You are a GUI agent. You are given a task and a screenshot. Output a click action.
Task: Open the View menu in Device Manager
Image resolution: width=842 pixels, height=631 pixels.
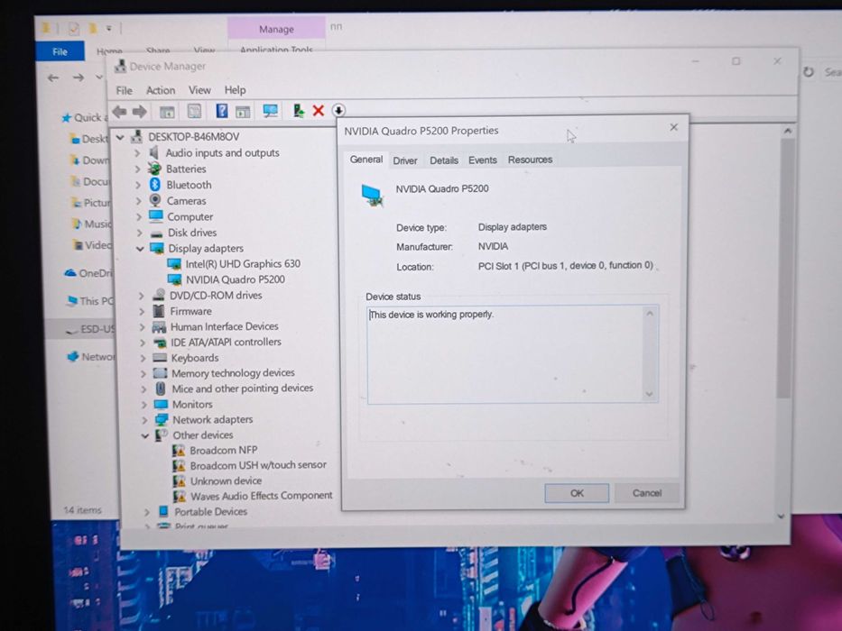[x=199, y=90]
